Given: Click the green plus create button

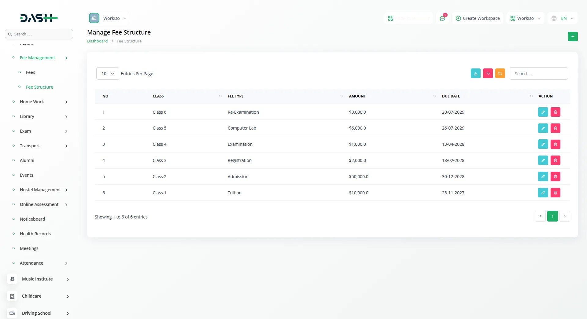Looking at the screenshot, I should pyautogui.click(x=573, y=36).
